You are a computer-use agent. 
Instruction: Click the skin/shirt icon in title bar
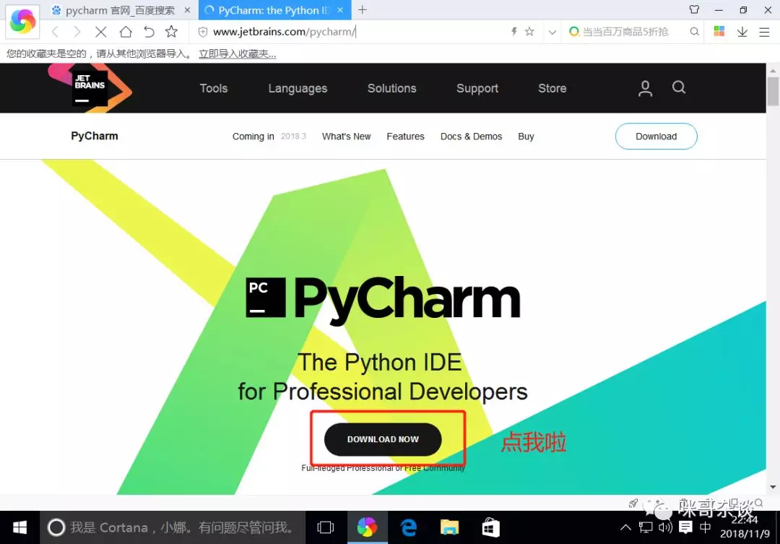[694, 9]
